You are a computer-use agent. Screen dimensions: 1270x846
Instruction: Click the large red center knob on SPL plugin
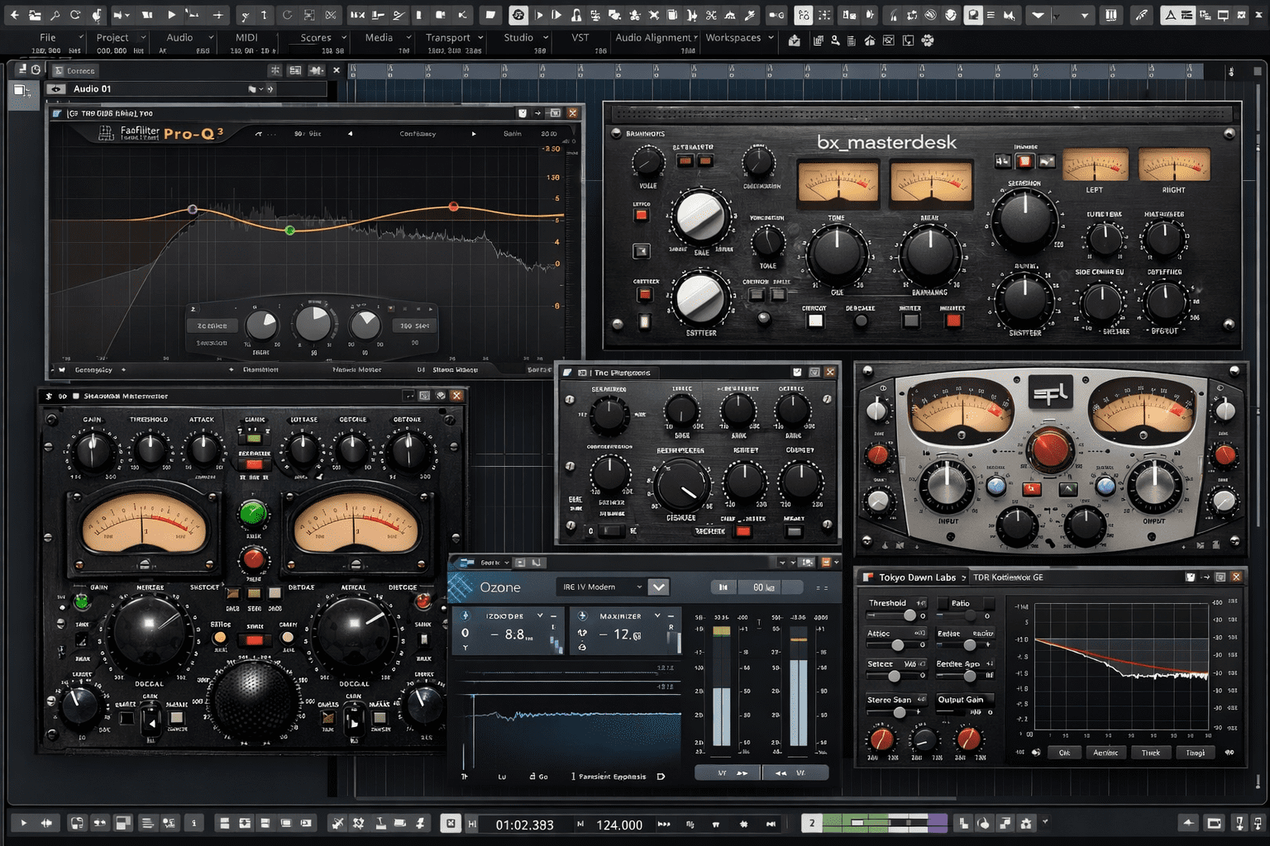tap(1051, 449)
